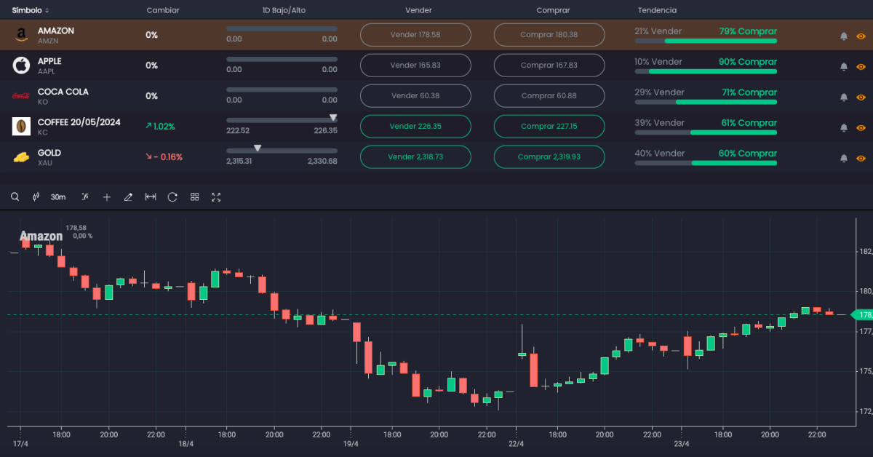Click Comprar 2,319.93 for Gold
The width and height of the screenshot is (873, 457).
[x=549, y=157]
